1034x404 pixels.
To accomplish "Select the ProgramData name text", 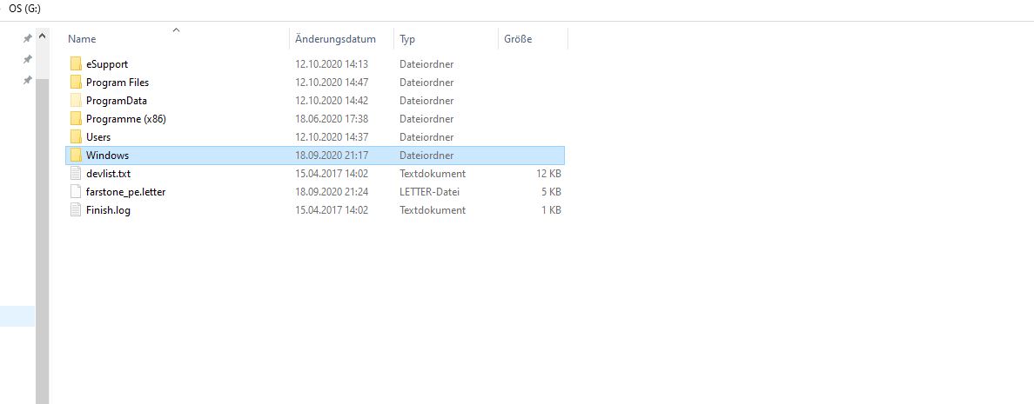I will [x=117, y=101].
